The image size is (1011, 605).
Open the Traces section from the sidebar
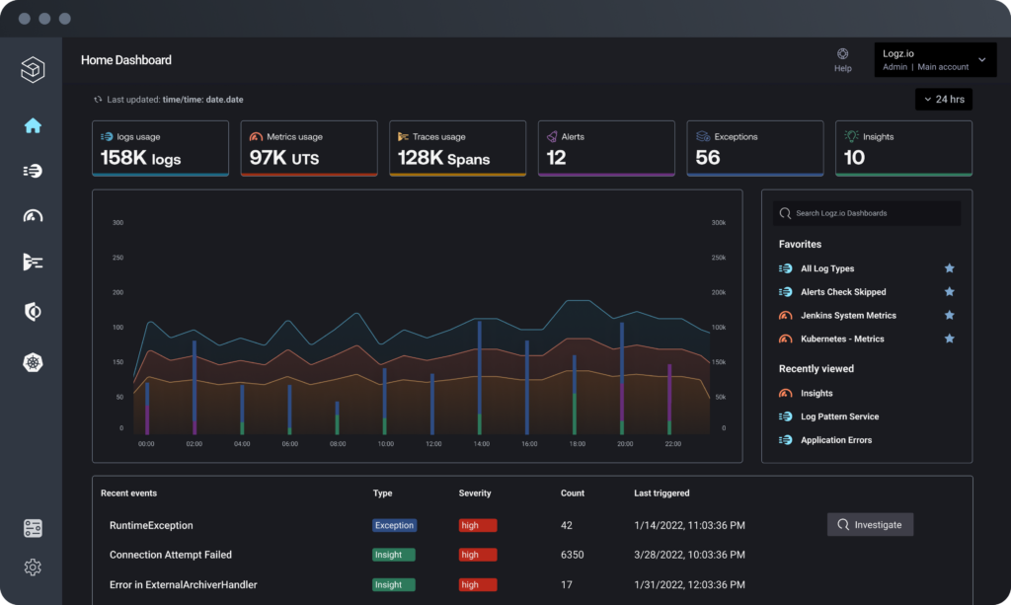(x=33, y=262)
